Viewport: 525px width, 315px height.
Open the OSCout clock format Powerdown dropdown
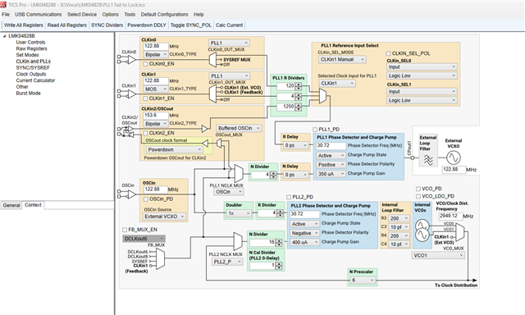[175, 149]
